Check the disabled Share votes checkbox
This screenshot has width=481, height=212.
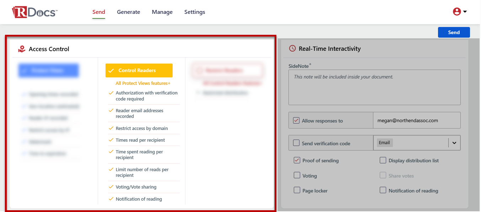click(383, 175)
